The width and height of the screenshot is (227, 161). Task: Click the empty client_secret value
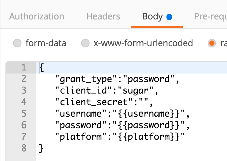(140, 102)
